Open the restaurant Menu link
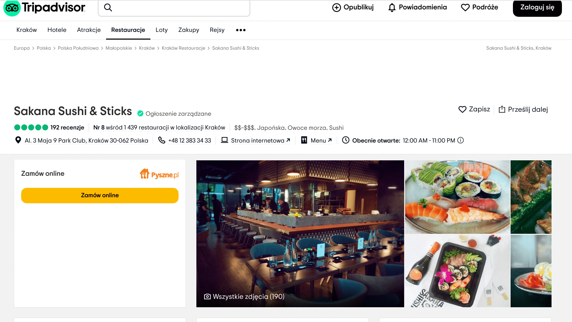Image resolution: width=572 pixels, height=322 pixels. coord(321,141)
